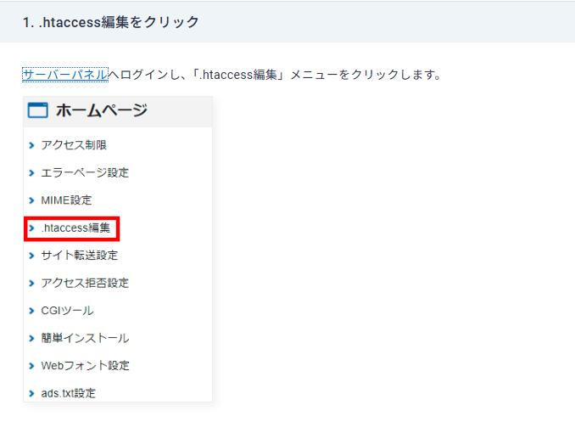Click chevron next to MIME設定
Screen dimensions: 575x433
click(31, 200)
